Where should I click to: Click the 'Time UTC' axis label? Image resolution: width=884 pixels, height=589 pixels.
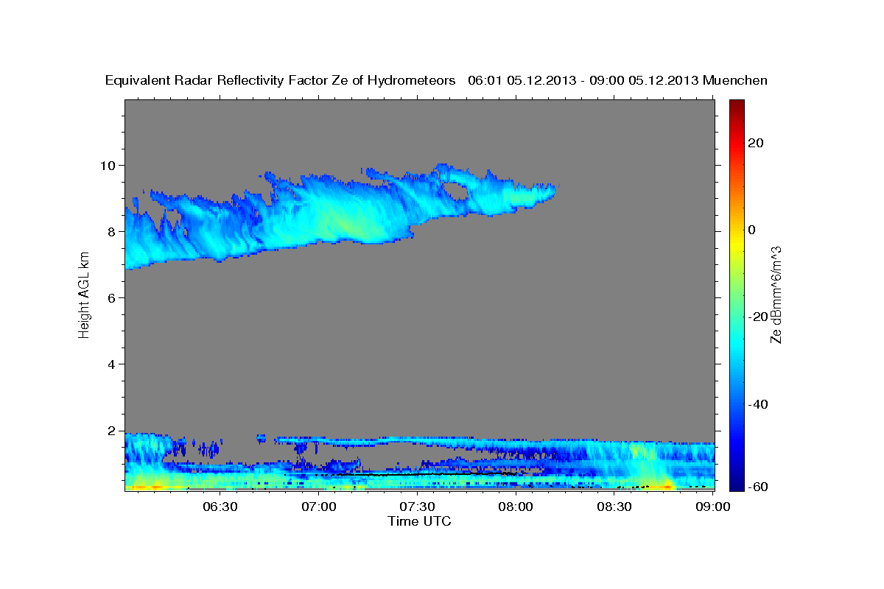tap(419, 521)
